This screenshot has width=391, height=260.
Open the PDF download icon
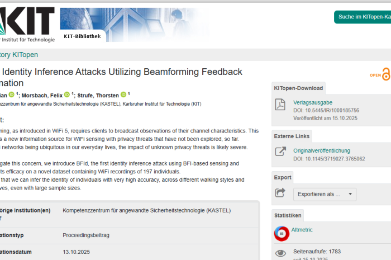click(280, 106)
